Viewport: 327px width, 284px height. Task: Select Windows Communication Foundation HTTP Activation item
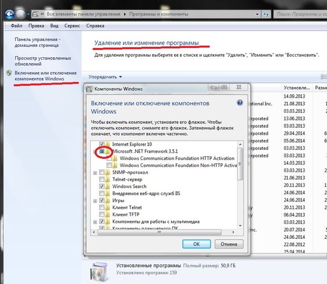[x=177, y=158]
